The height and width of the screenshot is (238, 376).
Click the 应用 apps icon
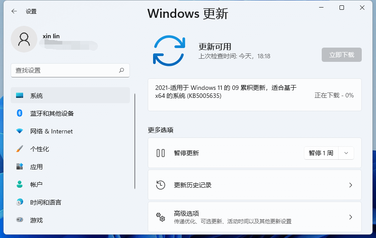click(20, 166)
